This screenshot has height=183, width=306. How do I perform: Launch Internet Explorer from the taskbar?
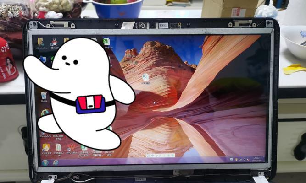(x=56, y=162)
